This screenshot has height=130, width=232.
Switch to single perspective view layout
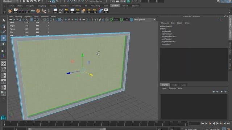click(4, 64)
